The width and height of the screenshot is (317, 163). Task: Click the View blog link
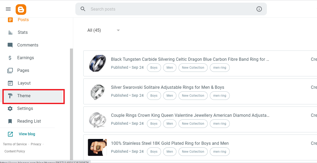pyautogui.click(x=27, y=134)
